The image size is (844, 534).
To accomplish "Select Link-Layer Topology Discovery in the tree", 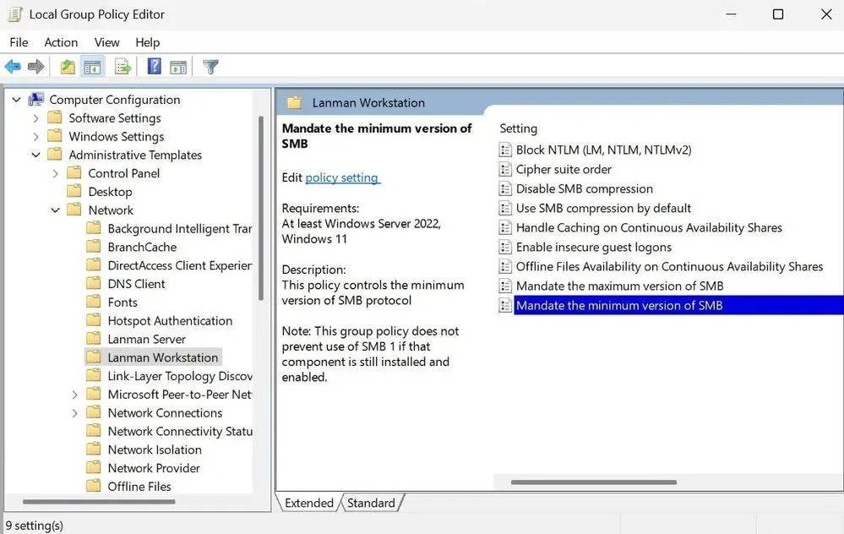I will click(x=180, y=376).
